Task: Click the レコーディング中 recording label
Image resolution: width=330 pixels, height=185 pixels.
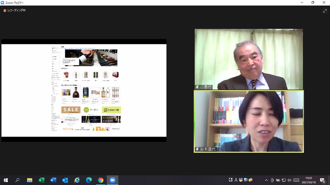Action: click(x=16, y=10)
